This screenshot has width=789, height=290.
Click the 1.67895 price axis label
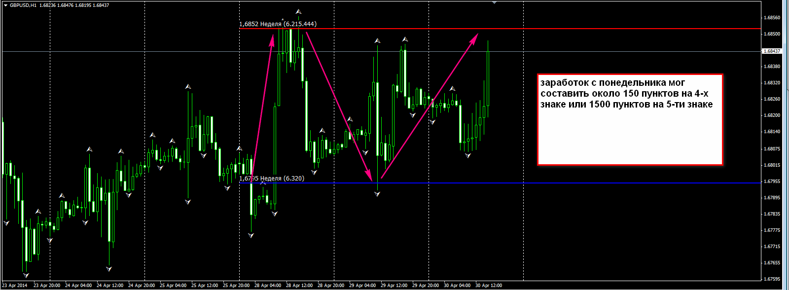[x=772, y=198]
